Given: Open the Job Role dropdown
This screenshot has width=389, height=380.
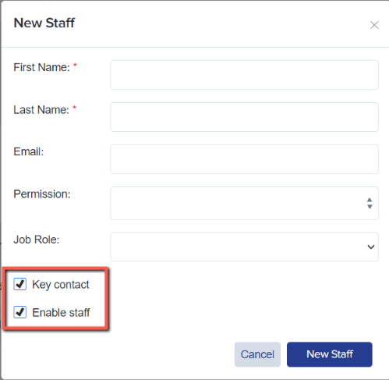Looking at the screenshot, I should point(244,247).
